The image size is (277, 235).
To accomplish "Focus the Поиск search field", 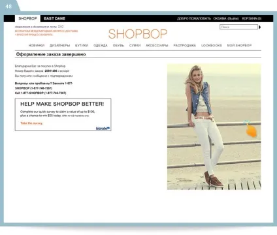I will tap(238, 27).
